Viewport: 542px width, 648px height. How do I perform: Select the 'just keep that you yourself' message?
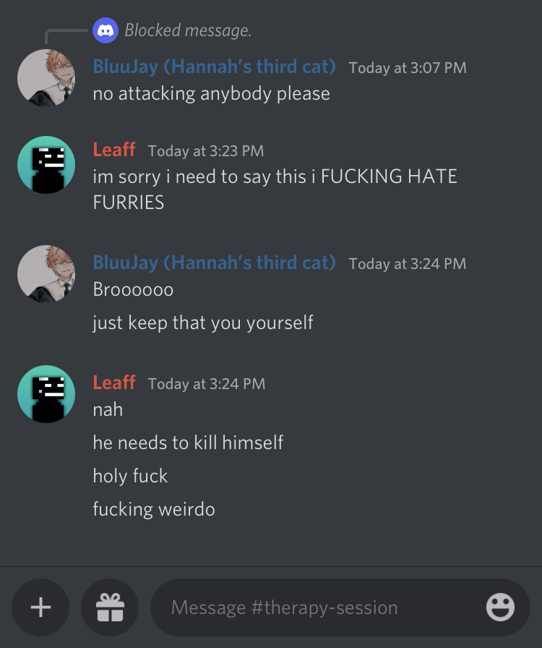[x=203, y=323]
